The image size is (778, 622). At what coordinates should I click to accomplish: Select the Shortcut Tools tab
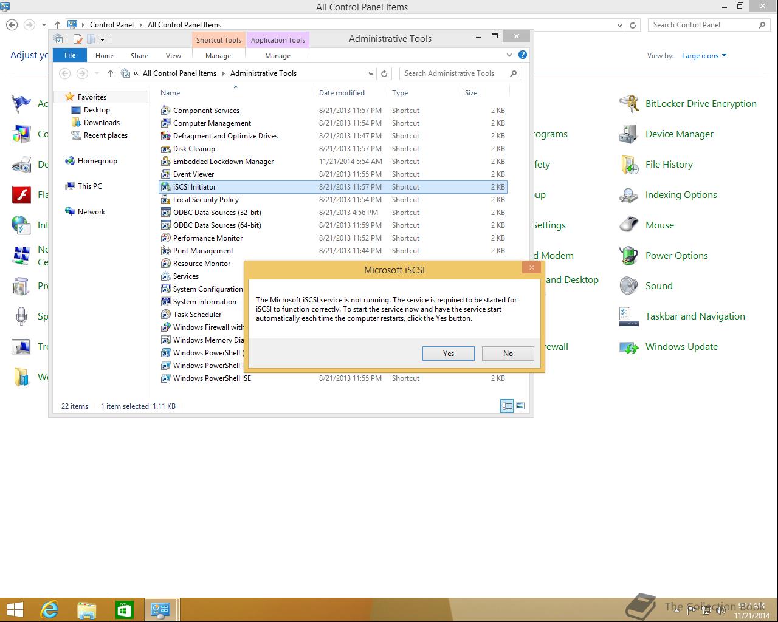click(x=219, y=40)
